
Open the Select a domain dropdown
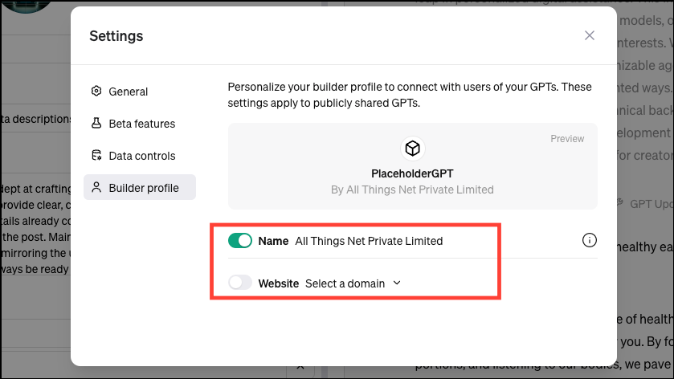point(353,283)
